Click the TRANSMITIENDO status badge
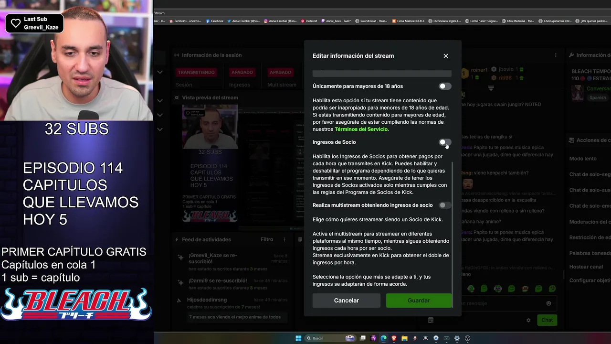This screenshot has width=611, height=344. (196, 73)
